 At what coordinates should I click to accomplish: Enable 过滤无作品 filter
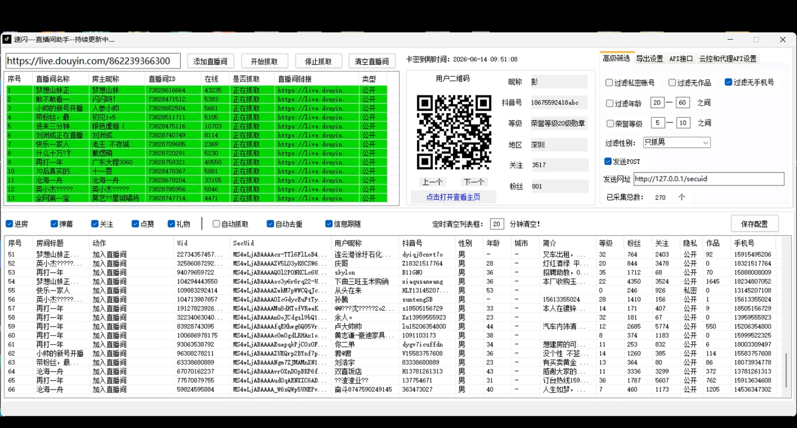point(672,83)
